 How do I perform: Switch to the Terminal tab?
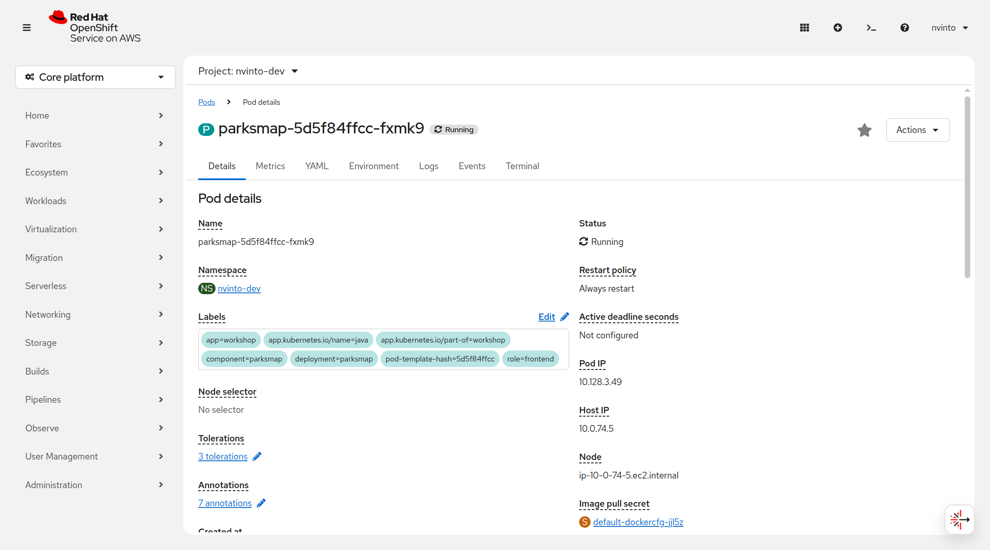pos(522,166)
